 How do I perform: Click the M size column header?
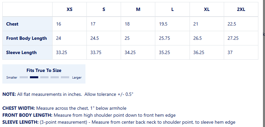(x=138, y=9)
